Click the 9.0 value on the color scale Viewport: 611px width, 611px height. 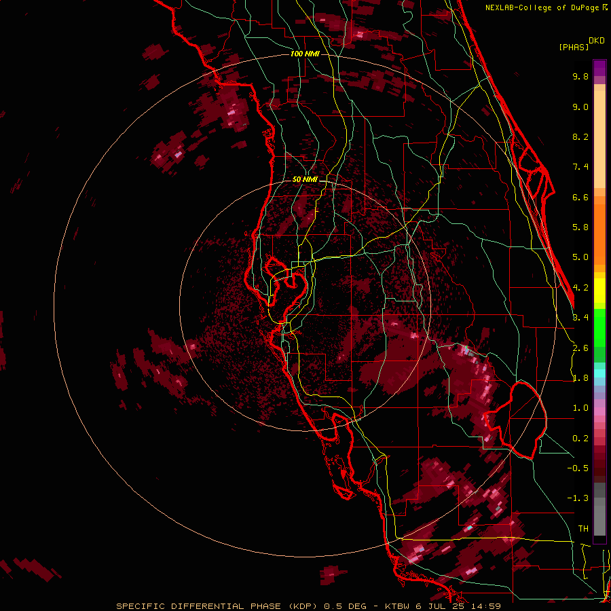coord(580,107)
